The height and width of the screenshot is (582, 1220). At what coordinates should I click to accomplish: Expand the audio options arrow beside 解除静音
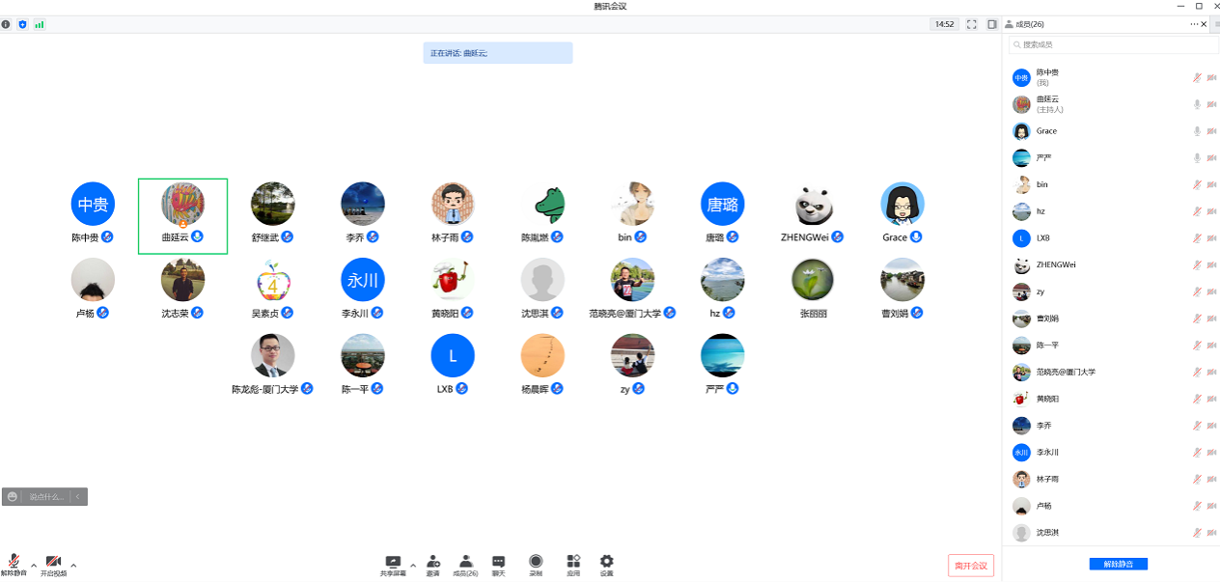pos(34,565)
